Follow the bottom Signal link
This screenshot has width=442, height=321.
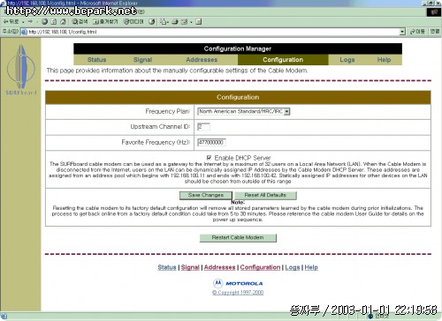tap(190, 267)
